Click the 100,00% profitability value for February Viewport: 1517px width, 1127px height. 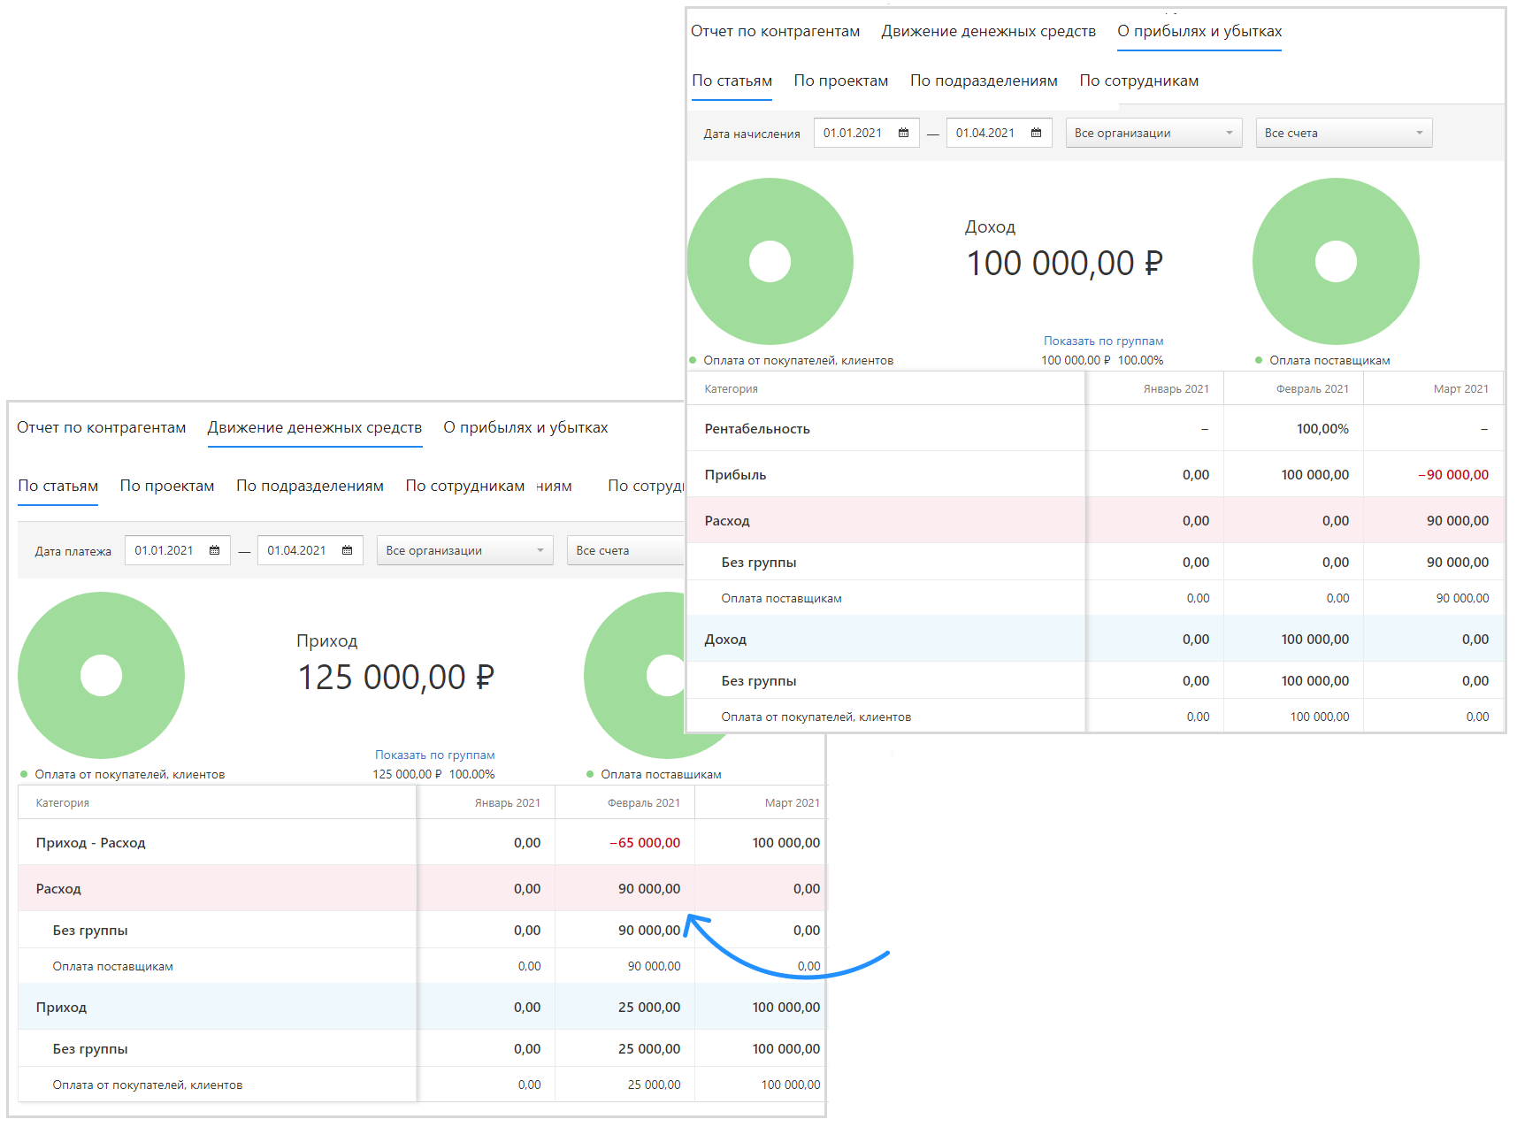tap(1322, 428)
